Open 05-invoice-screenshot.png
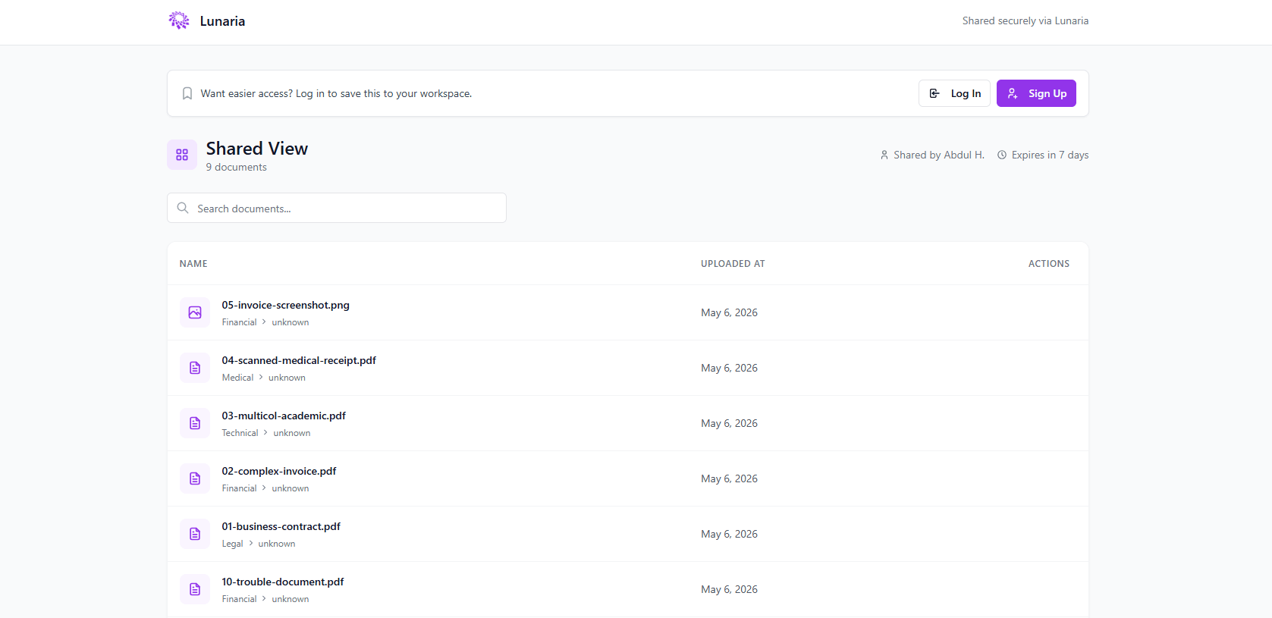Screen dimensions: 1272x618 pyautogui.click(x=286, y=305)
